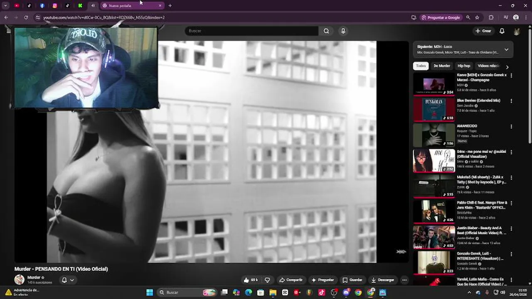Open more actions ellipsis under video
The height and width of the screenshot is (299, 532).
coord(404,280)
